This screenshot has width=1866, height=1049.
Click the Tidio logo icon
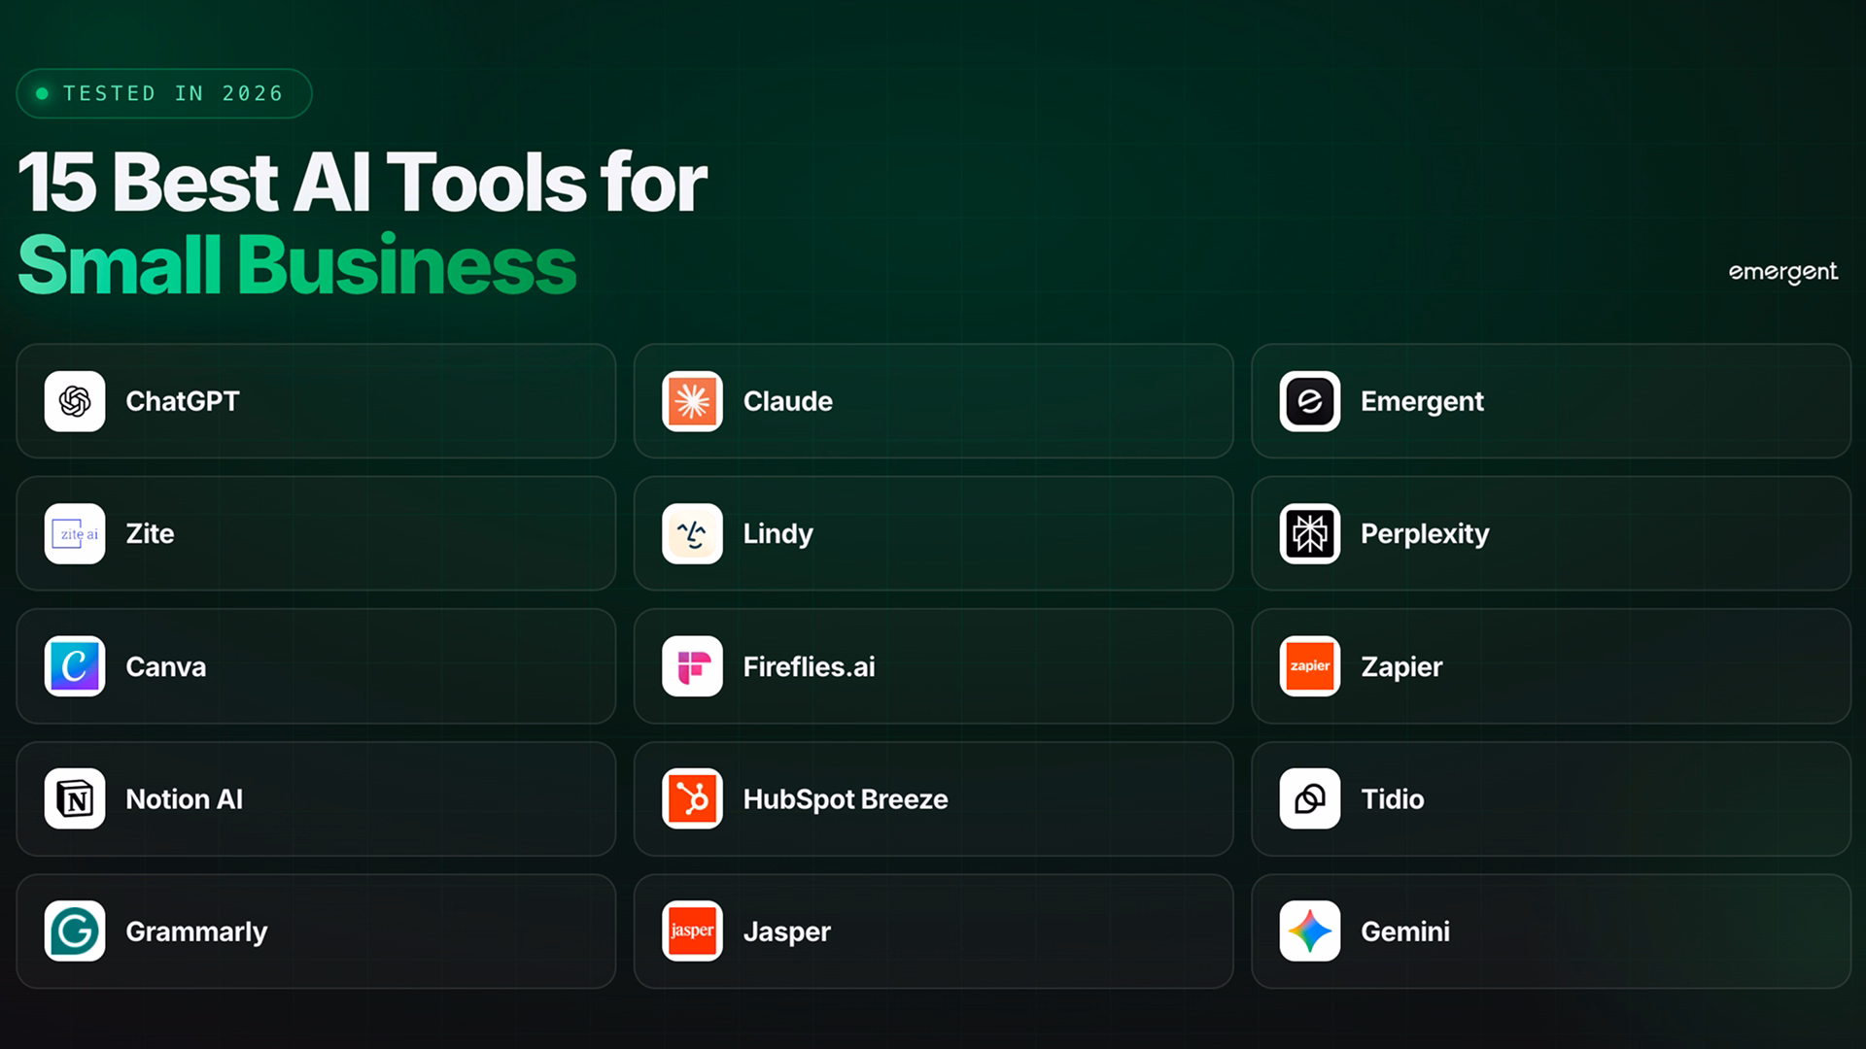click(x=1309, y=798)
